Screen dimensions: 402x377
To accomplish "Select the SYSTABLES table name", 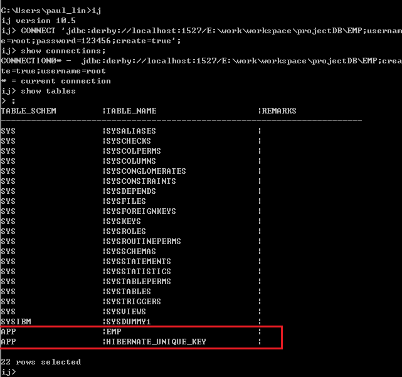I will [x=129, y=291].
